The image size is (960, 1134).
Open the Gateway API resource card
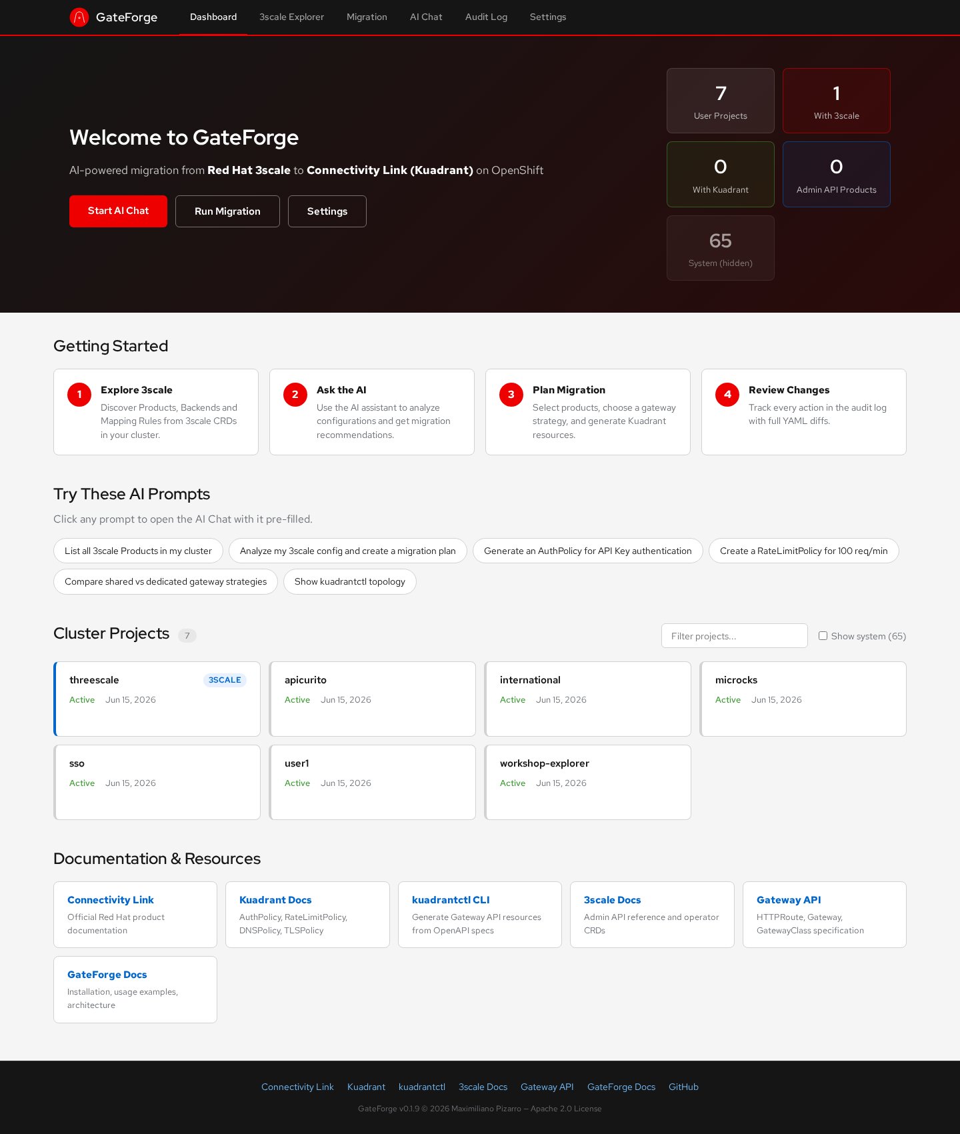[x=825, y=915]
